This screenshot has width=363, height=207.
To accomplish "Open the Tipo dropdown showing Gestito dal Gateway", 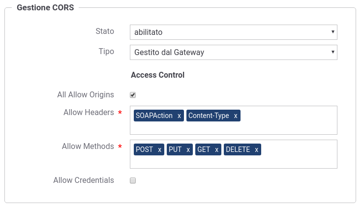I will coord(233,52).
